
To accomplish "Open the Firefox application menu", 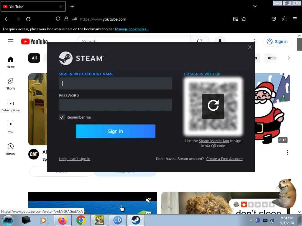I will tap(295, 19).
